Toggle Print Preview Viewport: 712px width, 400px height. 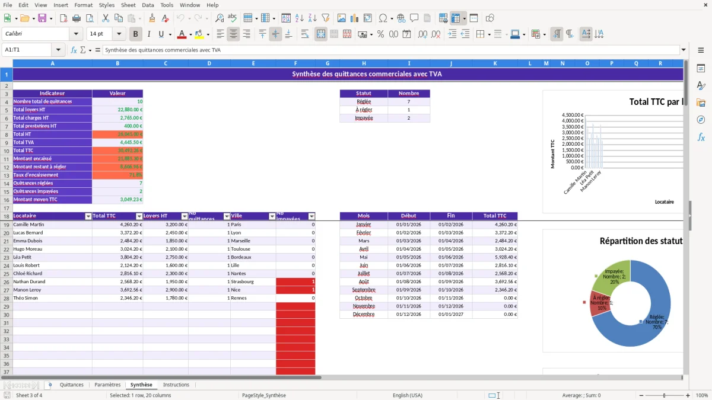tap(89, 18)
